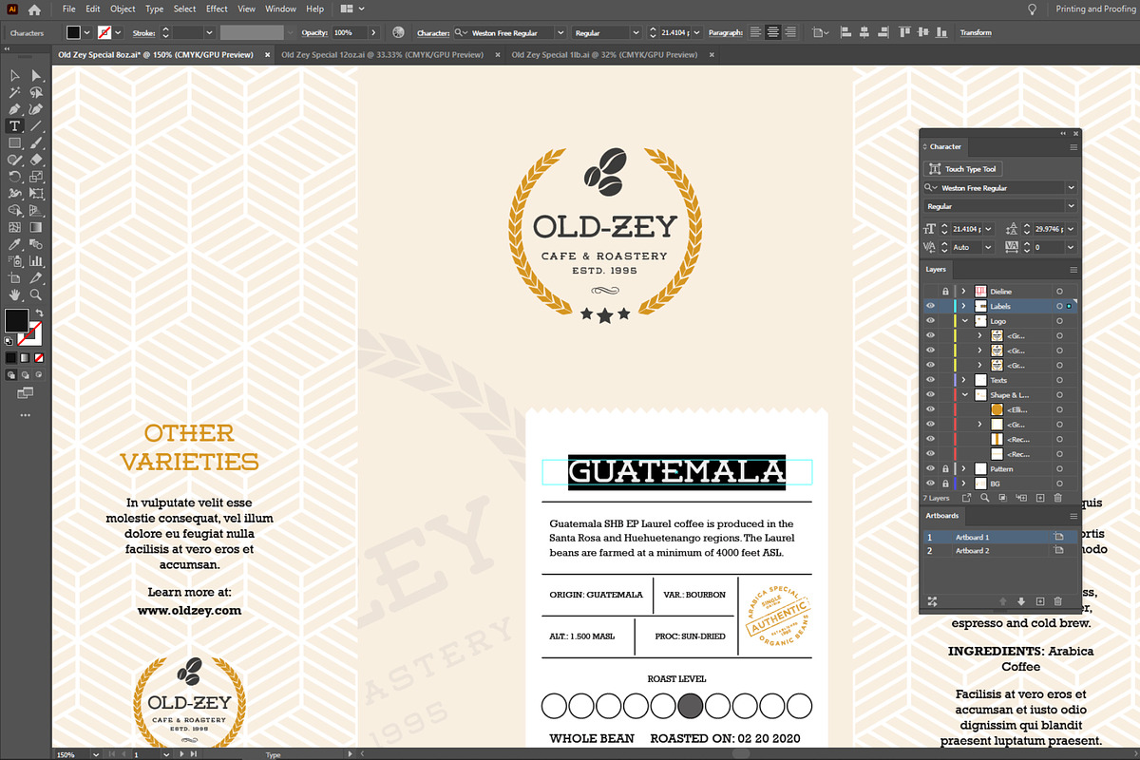The height and width of the screenshot is (760, 1140).
Task: Open the Effect menu
Action: 217,9
